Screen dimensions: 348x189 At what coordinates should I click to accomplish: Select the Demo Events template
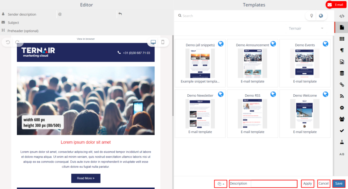click(x=305, y=63)
